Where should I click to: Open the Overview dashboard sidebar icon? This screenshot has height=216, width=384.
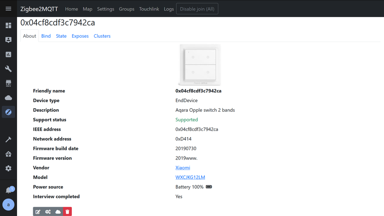pos(8,25)
